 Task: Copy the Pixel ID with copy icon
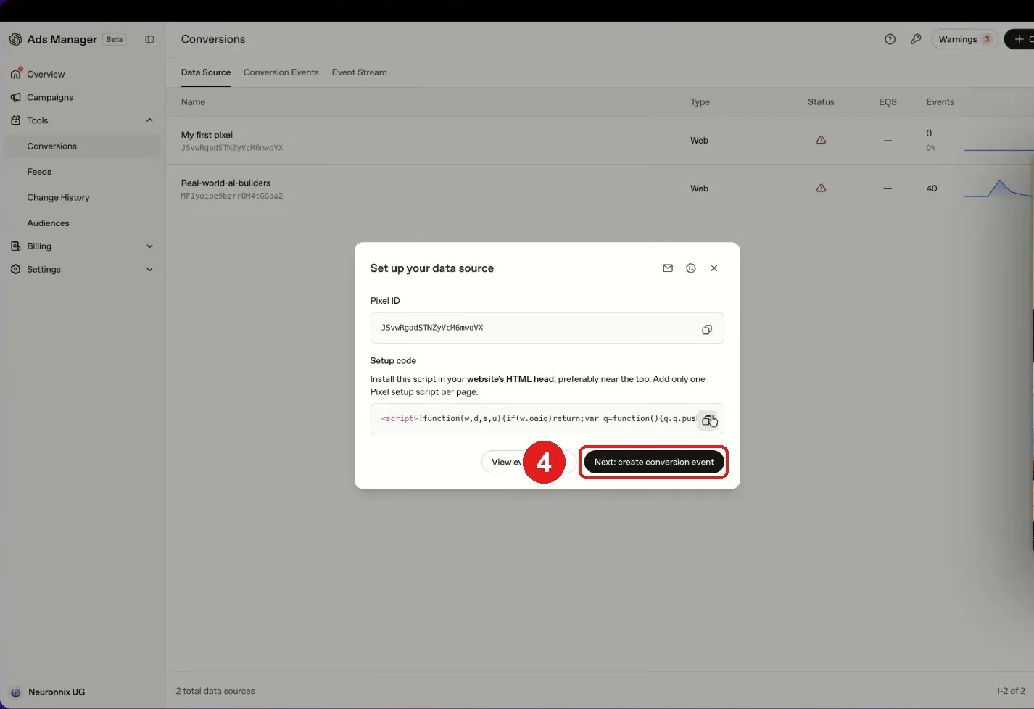click(x=707, y=330)
